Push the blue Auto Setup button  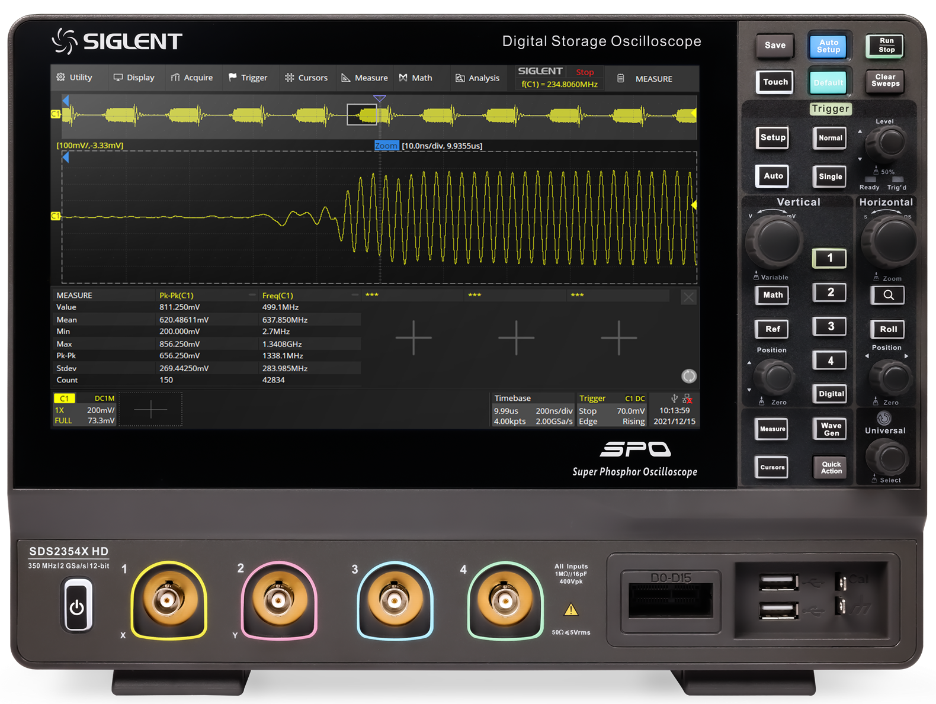[829, 46]
